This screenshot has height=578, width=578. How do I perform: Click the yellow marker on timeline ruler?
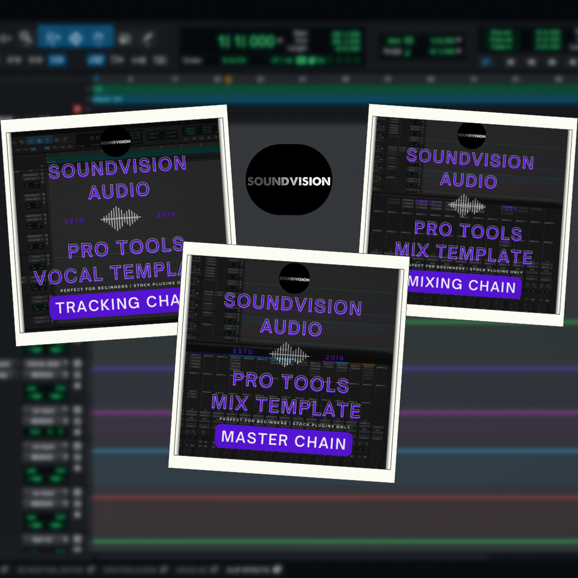tap(229, 80)
